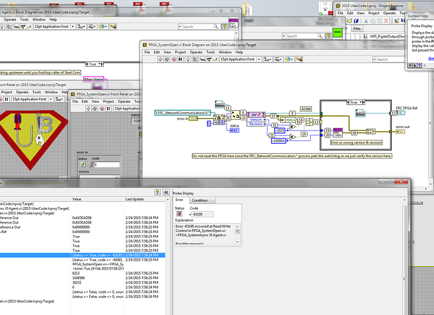434x315 pixels.
Task: Click Run Continuously in FPGA_SystemOpen Block Diagram toolbar
Action: coord(167,59)
